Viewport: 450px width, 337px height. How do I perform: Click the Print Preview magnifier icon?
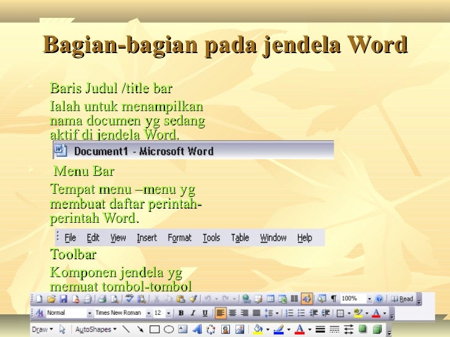(x=114, y=299)
